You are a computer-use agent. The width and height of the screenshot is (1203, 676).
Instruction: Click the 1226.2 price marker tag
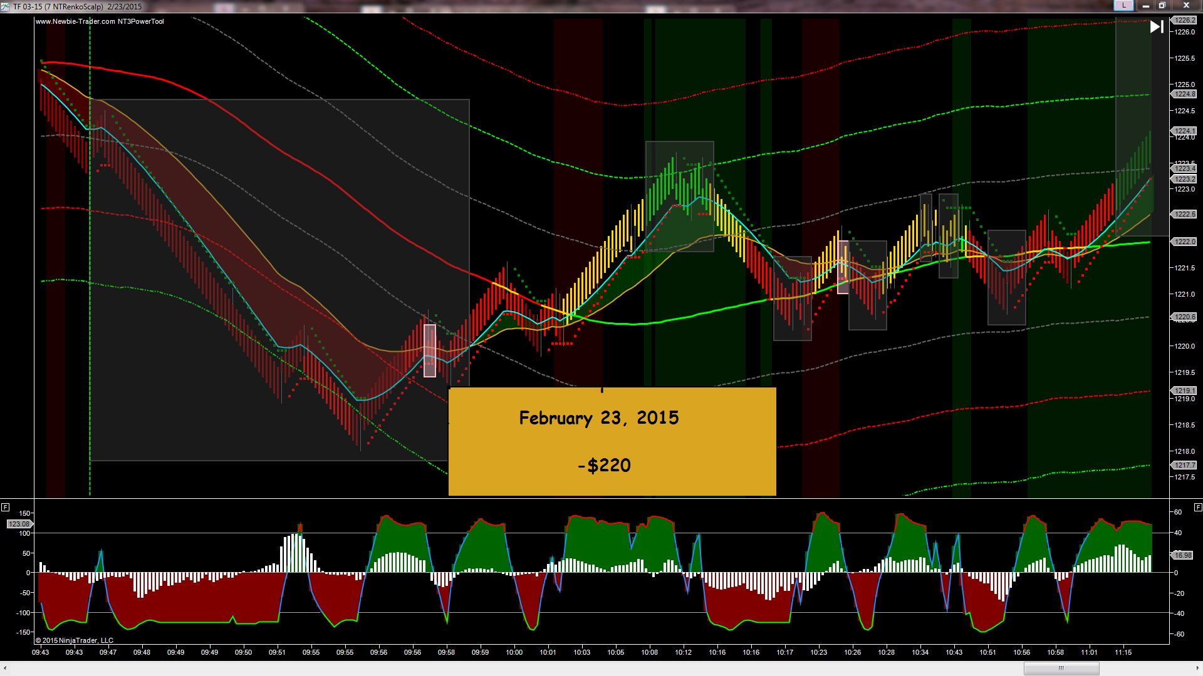1184,20
